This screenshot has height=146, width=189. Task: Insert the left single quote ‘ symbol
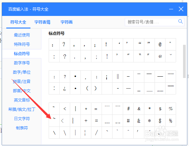click(x=118, y=44)
